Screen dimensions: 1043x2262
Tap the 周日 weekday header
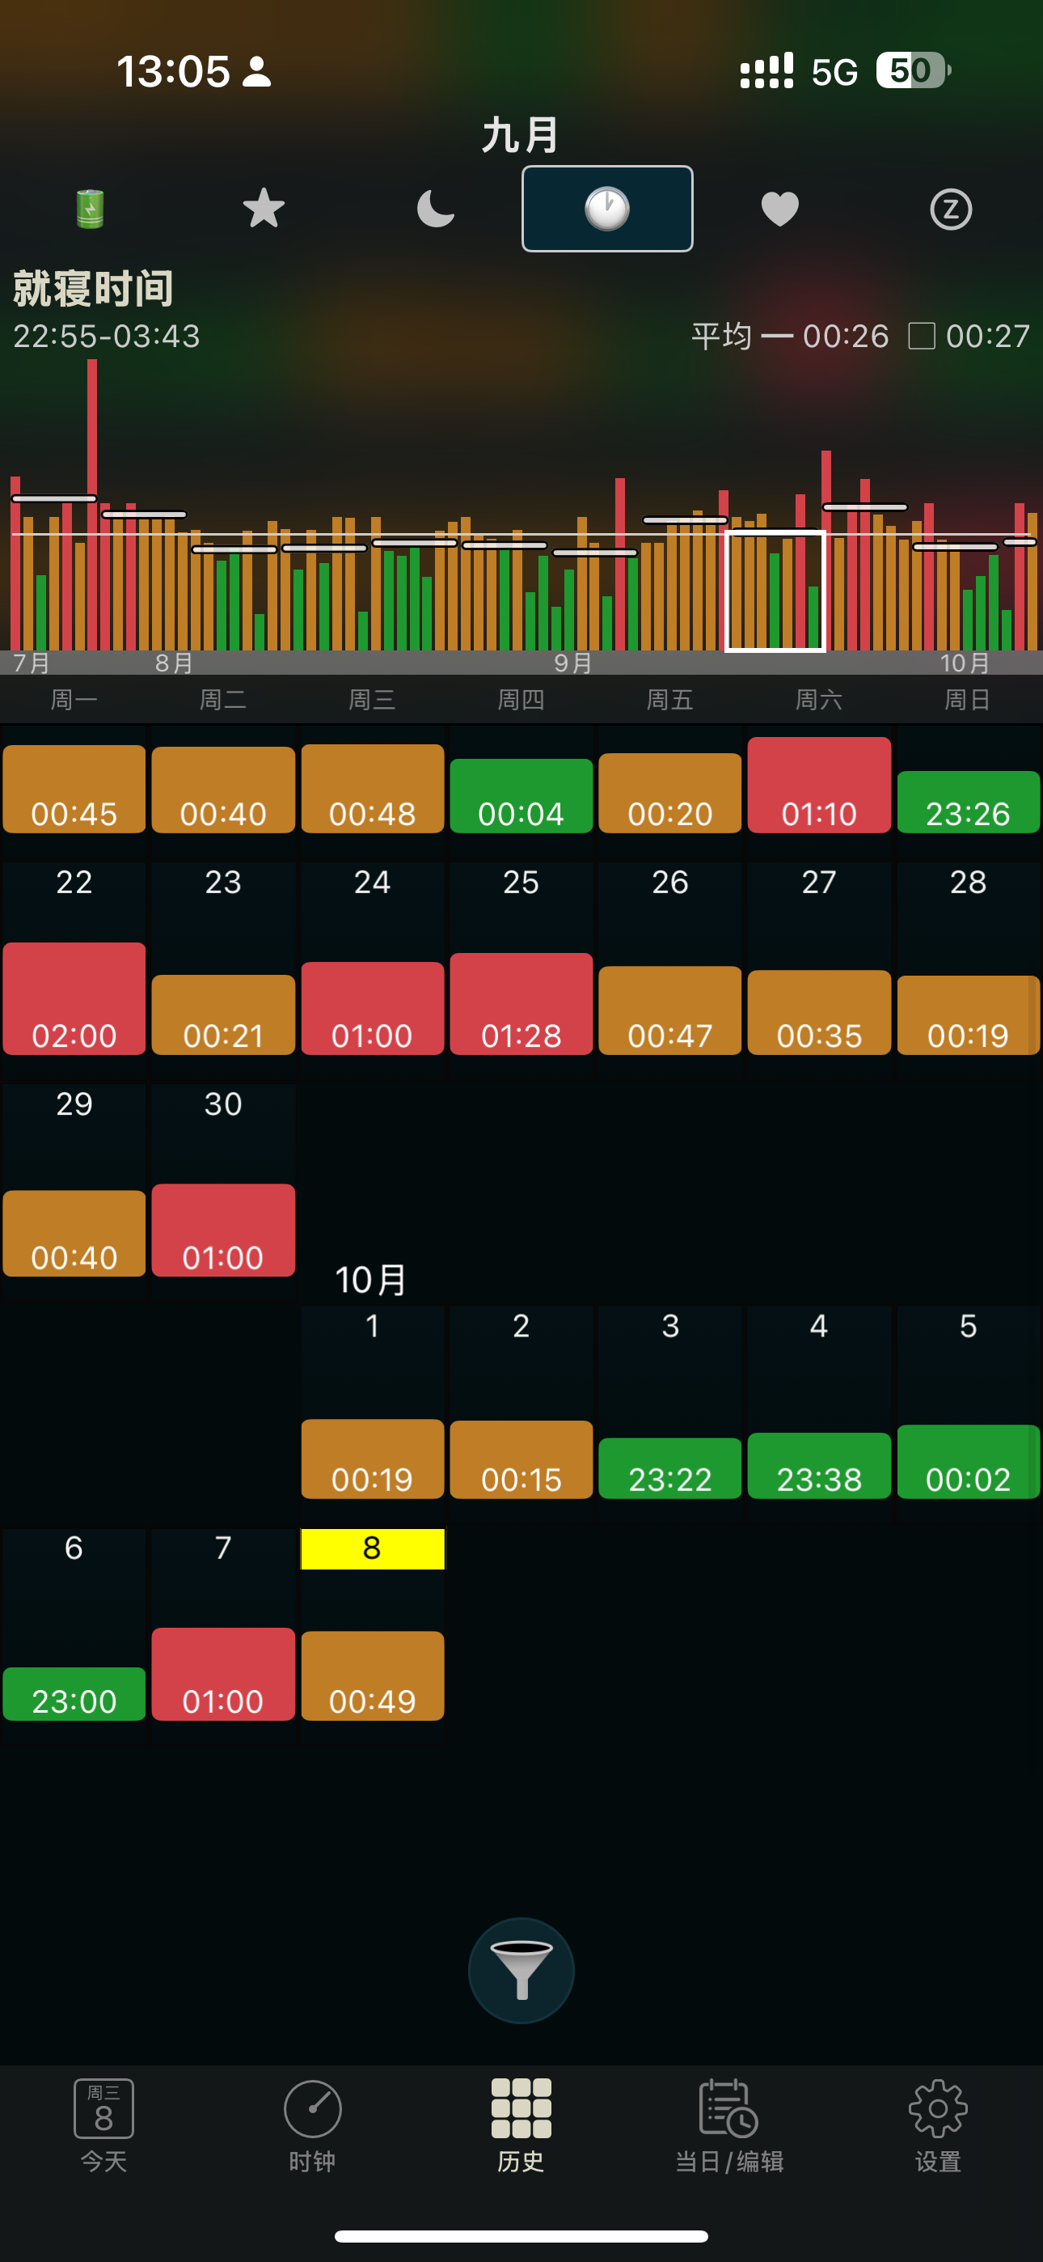pos(969,700)
